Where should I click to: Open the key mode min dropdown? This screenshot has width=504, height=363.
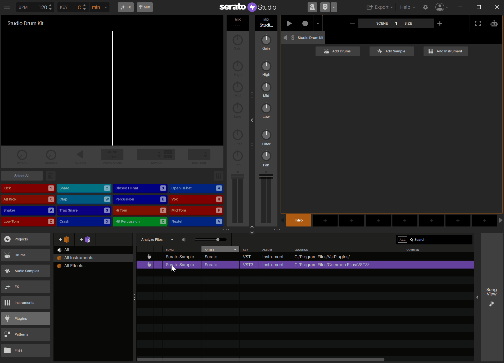click(x=100, y=7)
